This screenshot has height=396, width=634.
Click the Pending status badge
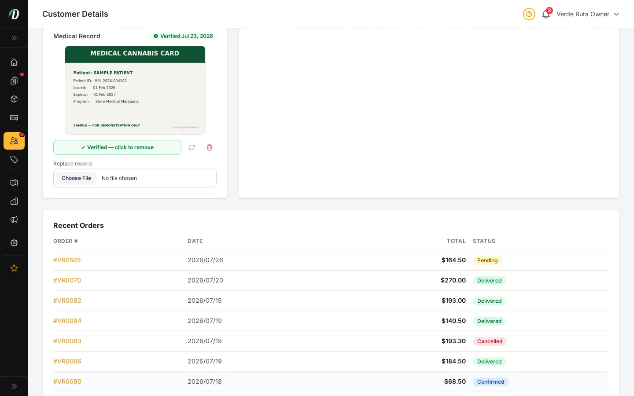click(x=487, y=260)
